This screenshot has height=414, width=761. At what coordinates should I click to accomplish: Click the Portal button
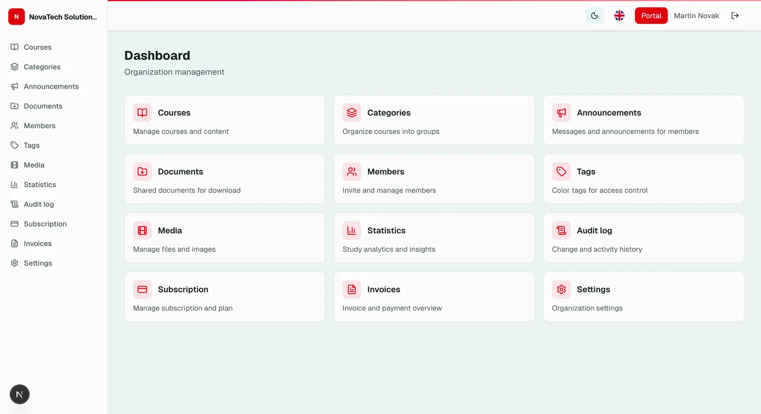(651, 15)
